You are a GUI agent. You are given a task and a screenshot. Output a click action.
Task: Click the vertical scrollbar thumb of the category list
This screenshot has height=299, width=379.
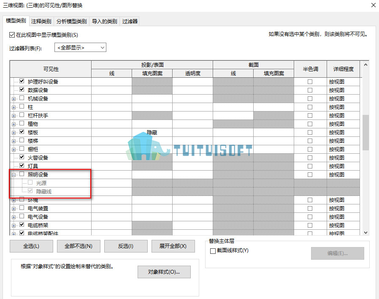(x=366, y=133)
